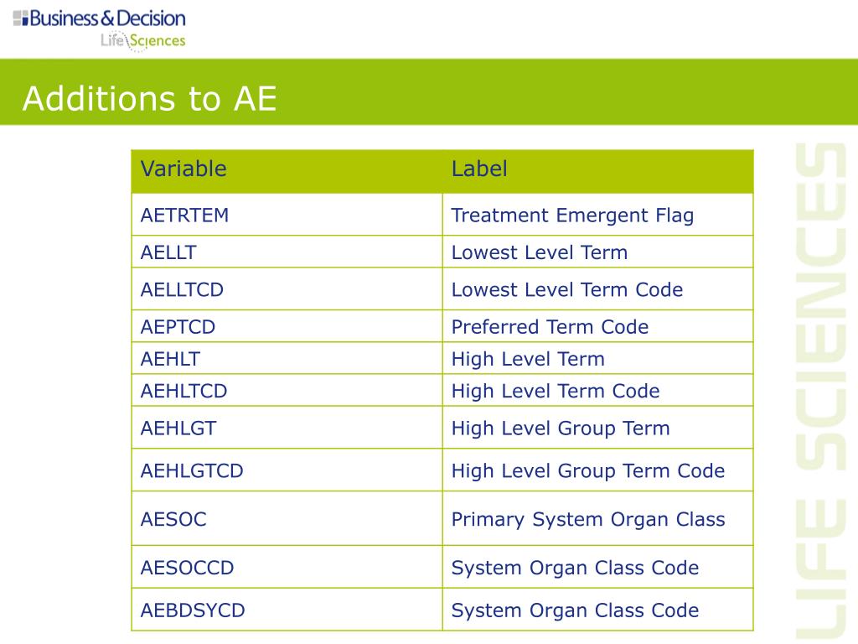Image resolution: width=858 pixels, height=644 pixels.
Task: Click the Business & Decision logo
Action: click(99, 18)
